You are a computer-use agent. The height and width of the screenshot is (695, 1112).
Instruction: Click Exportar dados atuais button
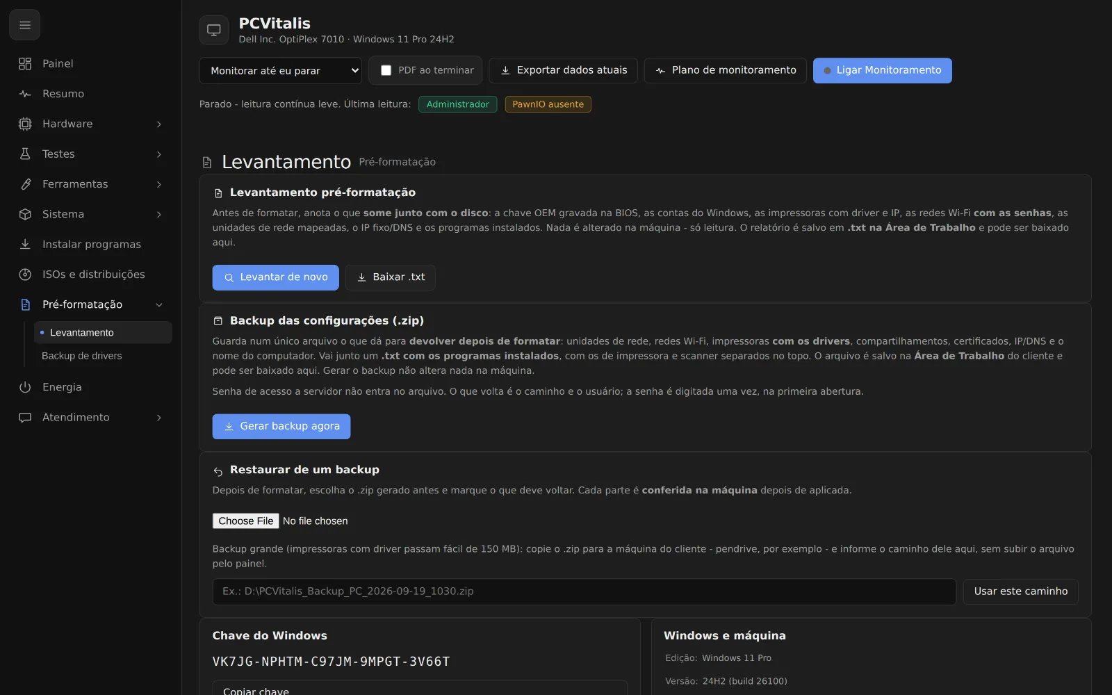563,70
